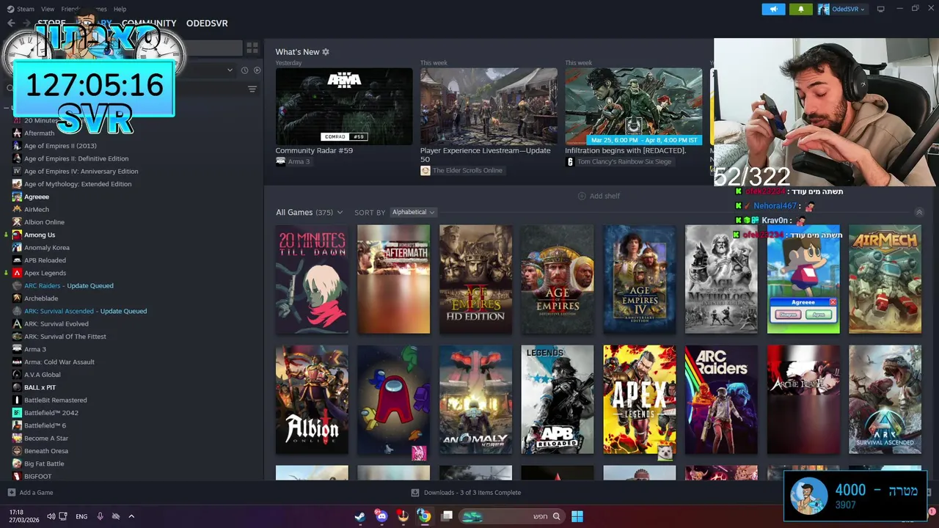Open the green notifications bell
Image resolution: width=939 pixels, height=528 pixels.
pyautogui.click(x=800, y=9)
